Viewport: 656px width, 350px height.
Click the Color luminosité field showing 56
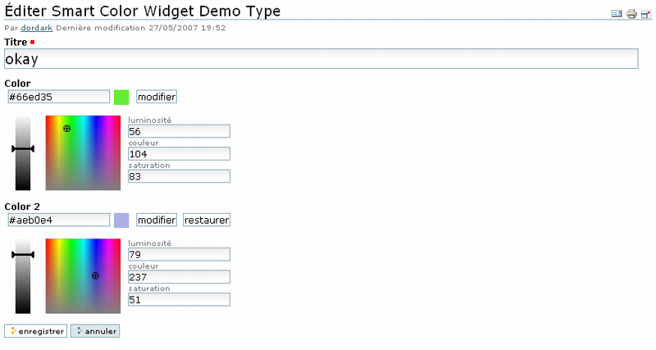pyautogui.click(x=179, y=131)
